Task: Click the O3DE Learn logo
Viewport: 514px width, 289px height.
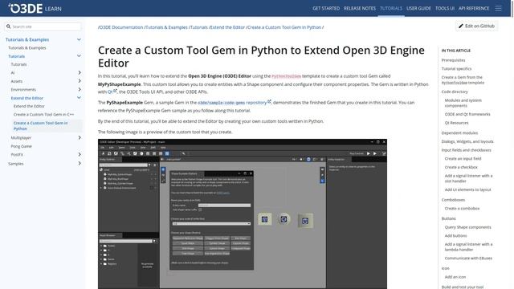Action: [x=35, y=8]
